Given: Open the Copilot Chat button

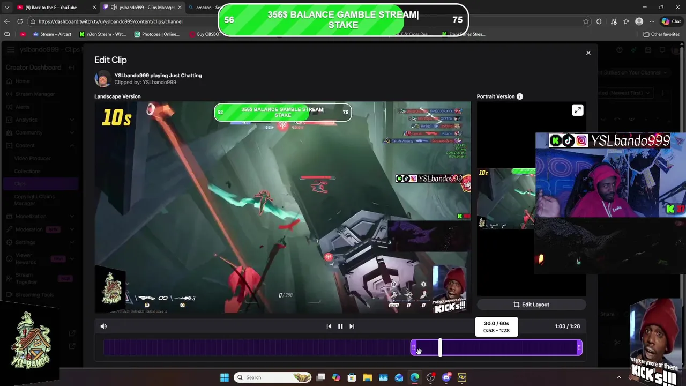Looking at the screenshot, I should click(x=672, y=21).
